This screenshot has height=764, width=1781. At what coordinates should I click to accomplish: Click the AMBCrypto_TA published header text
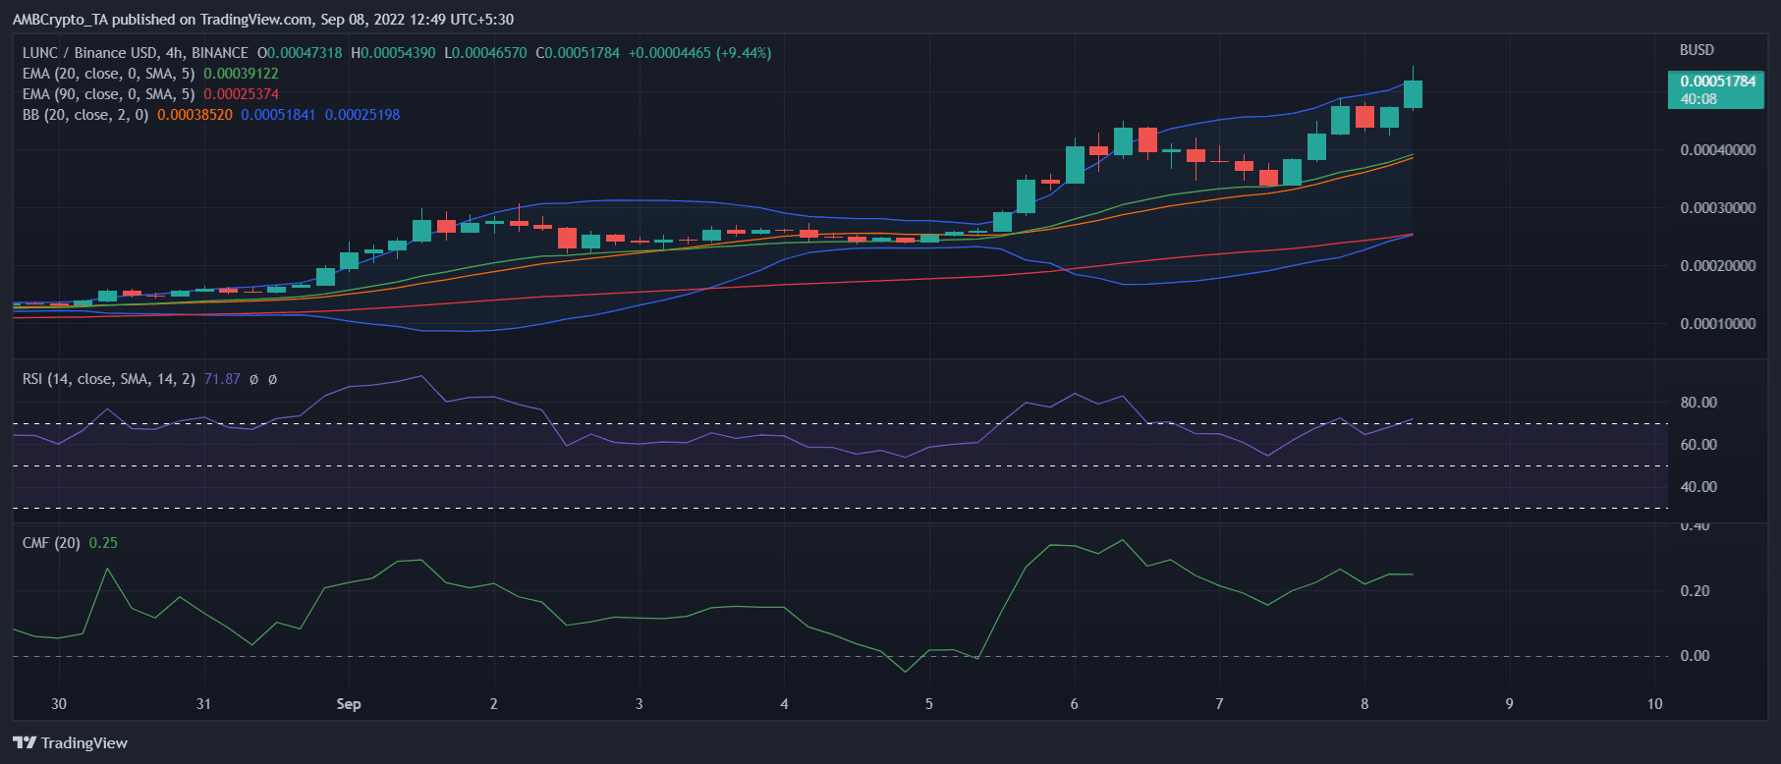pos(262,20)
